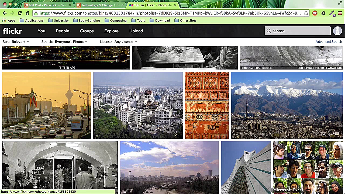Enter fullscreen using the window corner arrows

340,3
